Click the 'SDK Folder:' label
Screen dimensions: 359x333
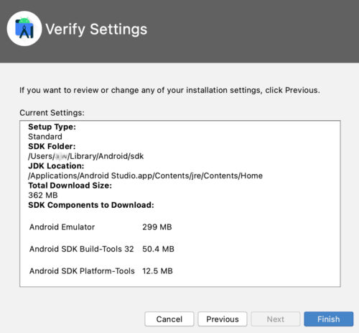pyautogui.click(x=52, y=146)
